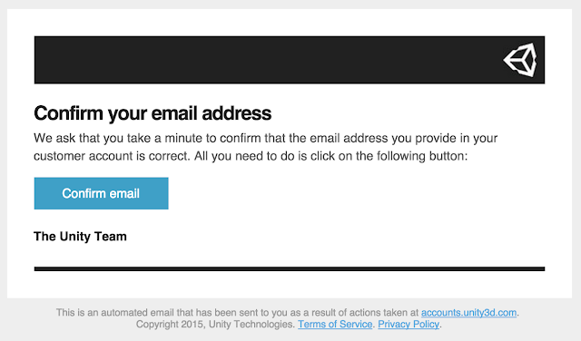The width and height of the screenshot is (581, 341).
Task: Click the word 'address' in the heading
Action: click(x=237, y=113)
